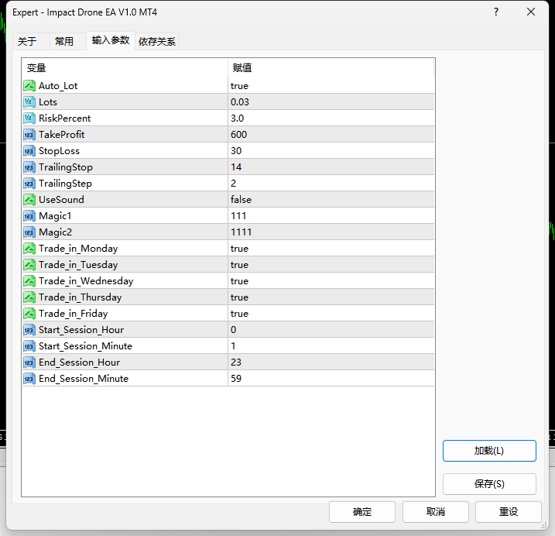
Task: Select the StopLoss variable name
Action: [x=59, y=151]
